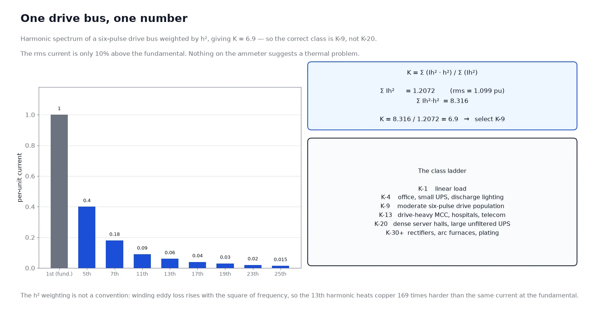This screenshot has height=335, width=596.
Task: Click the footnote about h² weighting
Action: point(299,296)
